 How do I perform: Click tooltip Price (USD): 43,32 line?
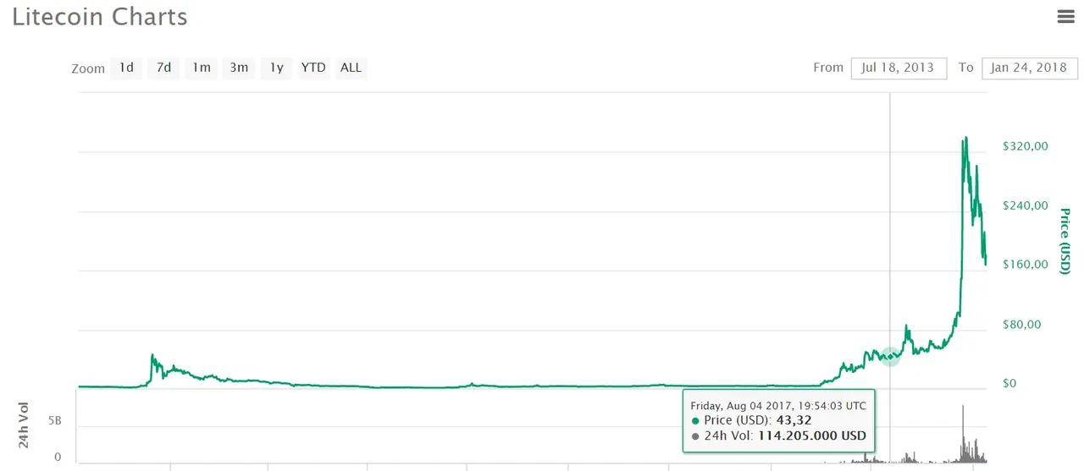pos(752,420)
